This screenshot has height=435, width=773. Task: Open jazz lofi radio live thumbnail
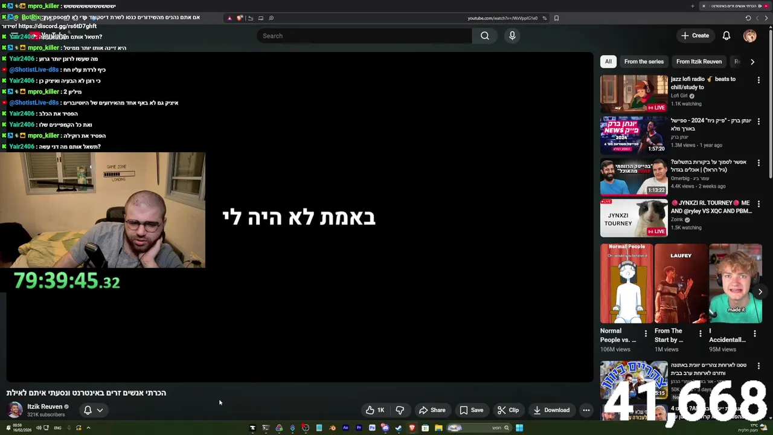(x=634, y=94)
